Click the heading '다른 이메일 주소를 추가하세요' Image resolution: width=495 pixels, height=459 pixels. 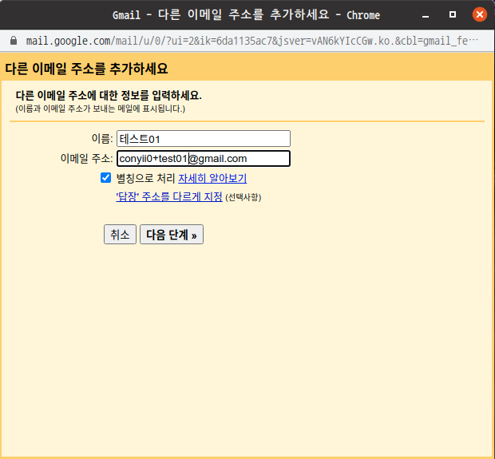pyautogui.click(x=86, y=69)
